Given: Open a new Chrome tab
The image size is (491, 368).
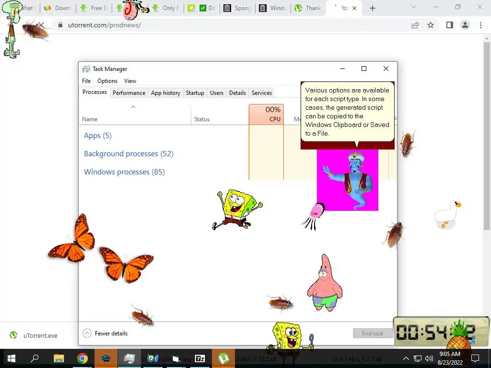Looking at the screenshot, I should point(372,8).
